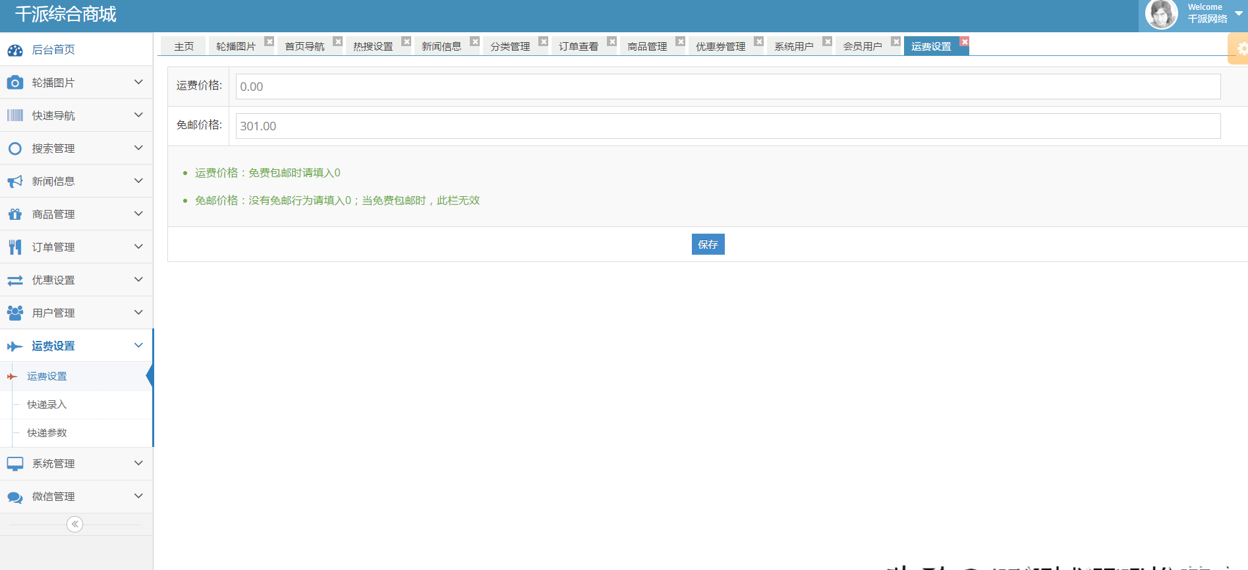Image resolution: width=1248 pixels, height=570 pixels.
Task: Click the chat bubbles icon for 微信管理
Action: click(x=14, y=498)
